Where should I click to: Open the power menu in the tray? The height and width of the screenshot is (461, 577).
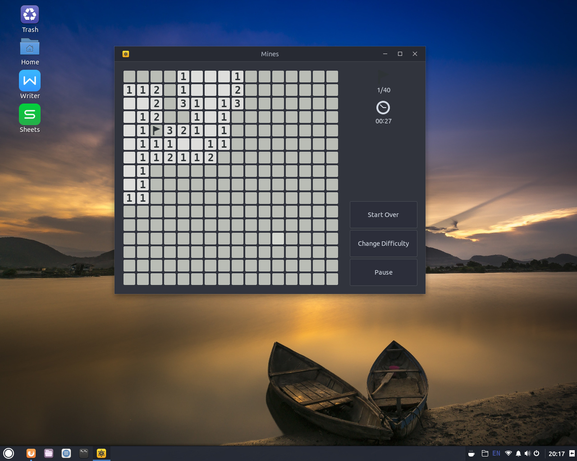click(x=536, y=453)
